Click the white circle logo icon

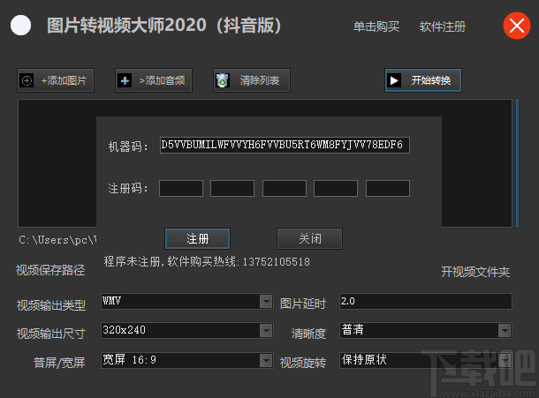(x=20, y=26)
